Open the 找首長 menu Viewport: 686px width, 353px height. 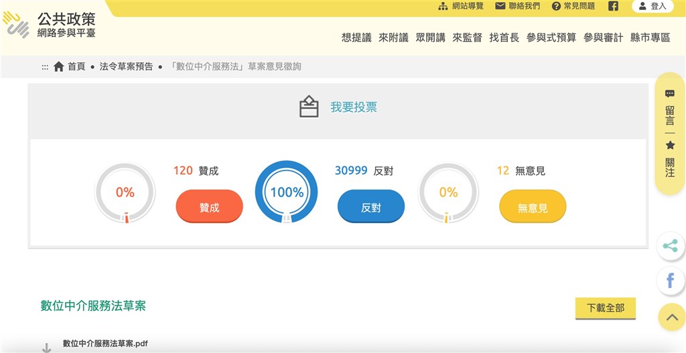(x=504, y=38)
